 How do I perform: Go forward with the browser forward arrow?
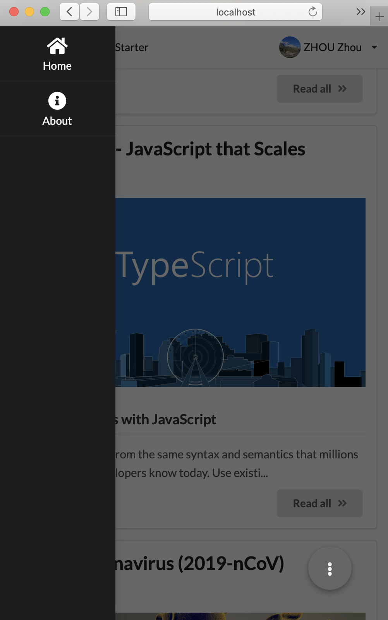click(x=89, y=12)
